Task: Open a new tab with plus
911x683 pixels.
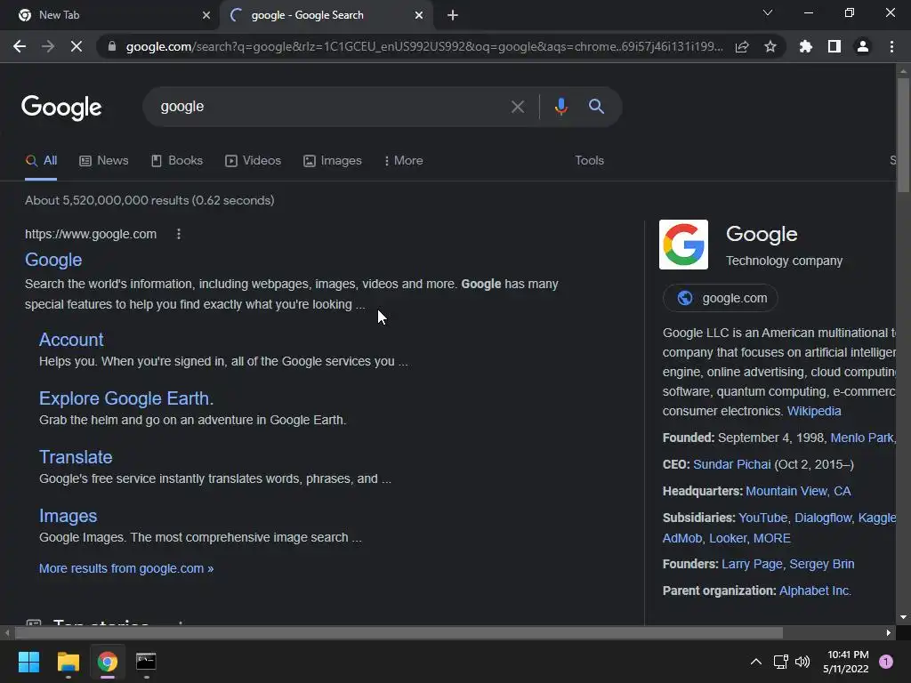Action: pyautogui.click(x=453, y=15)
